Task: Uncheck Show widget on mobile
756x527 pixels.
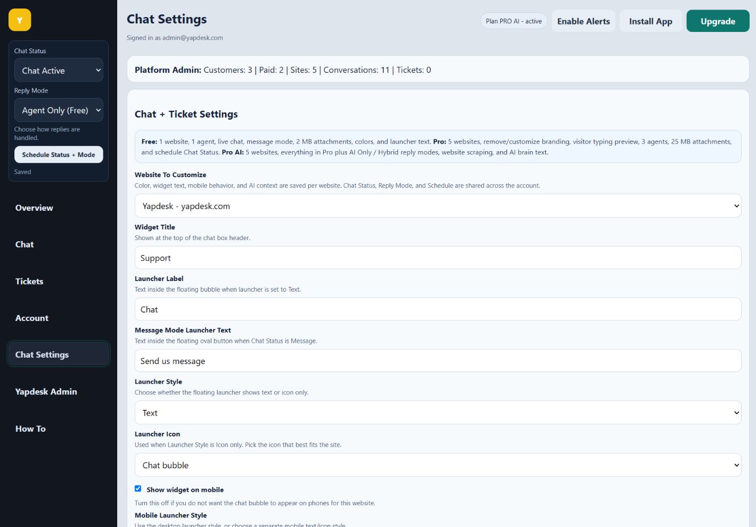Action: tap(138, 489)
